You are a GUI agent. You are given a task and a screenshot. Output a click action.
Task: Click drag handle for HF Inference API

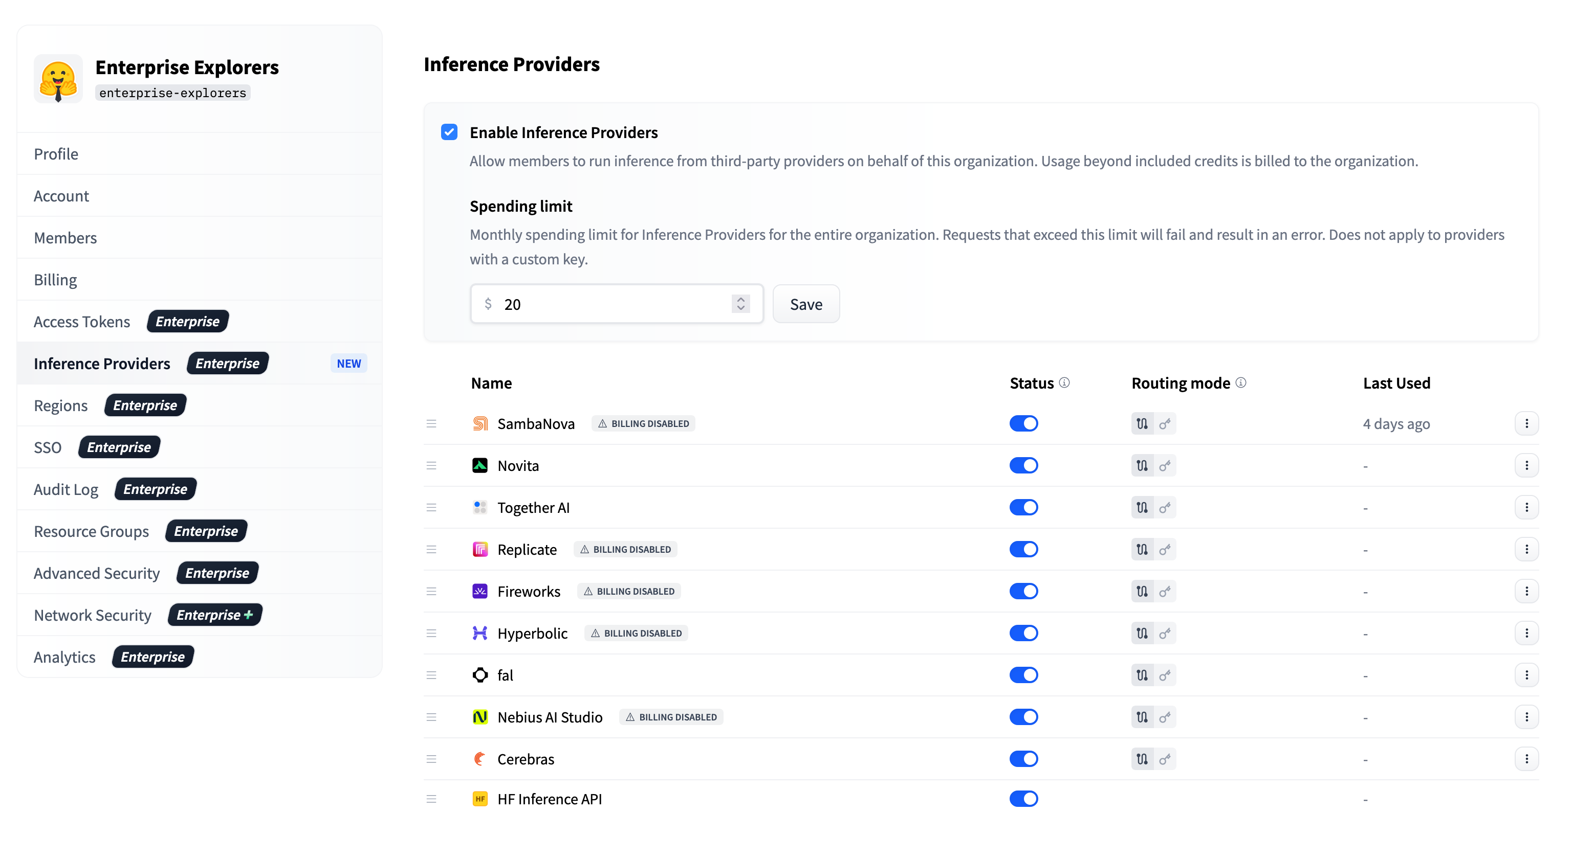point(431,799)
